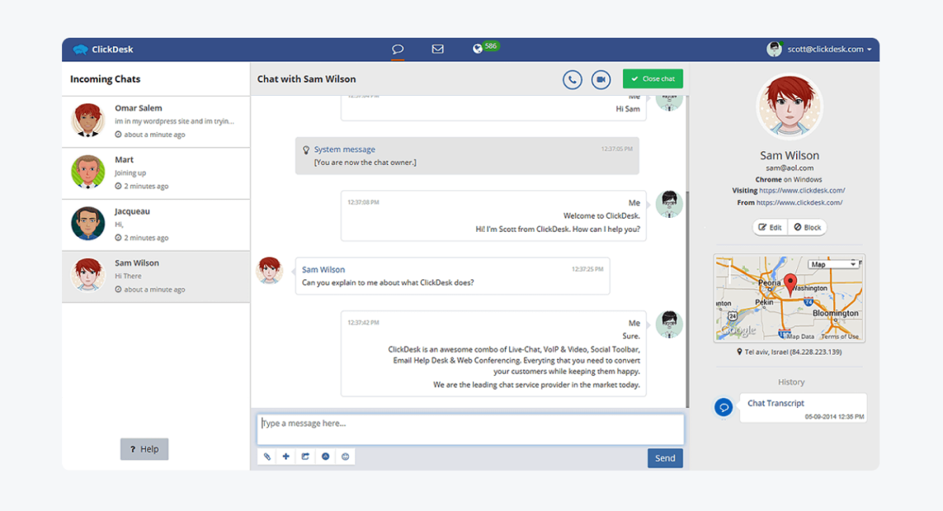Click the Help button at bottom left

144,449
